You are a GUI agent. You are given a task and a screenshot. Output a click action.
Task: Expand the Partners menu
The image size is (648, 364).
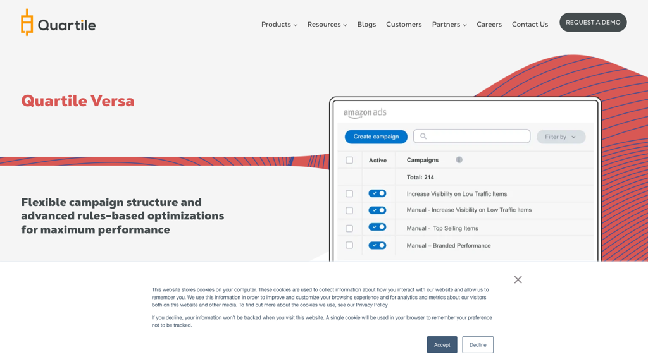click(x=449, y=25)
